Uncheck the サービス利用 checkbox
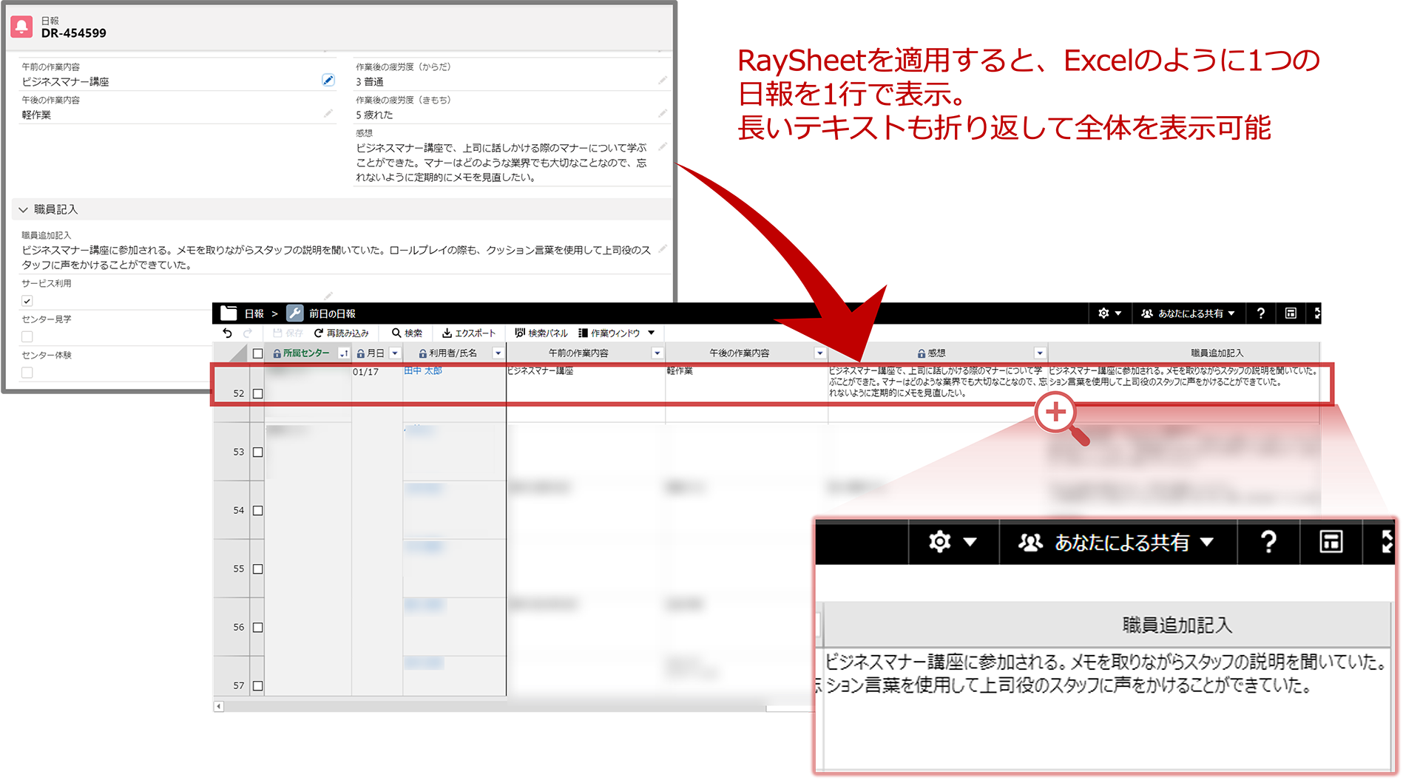The width and height of the screenshot is (1420, 780). [x=27, y=301]
